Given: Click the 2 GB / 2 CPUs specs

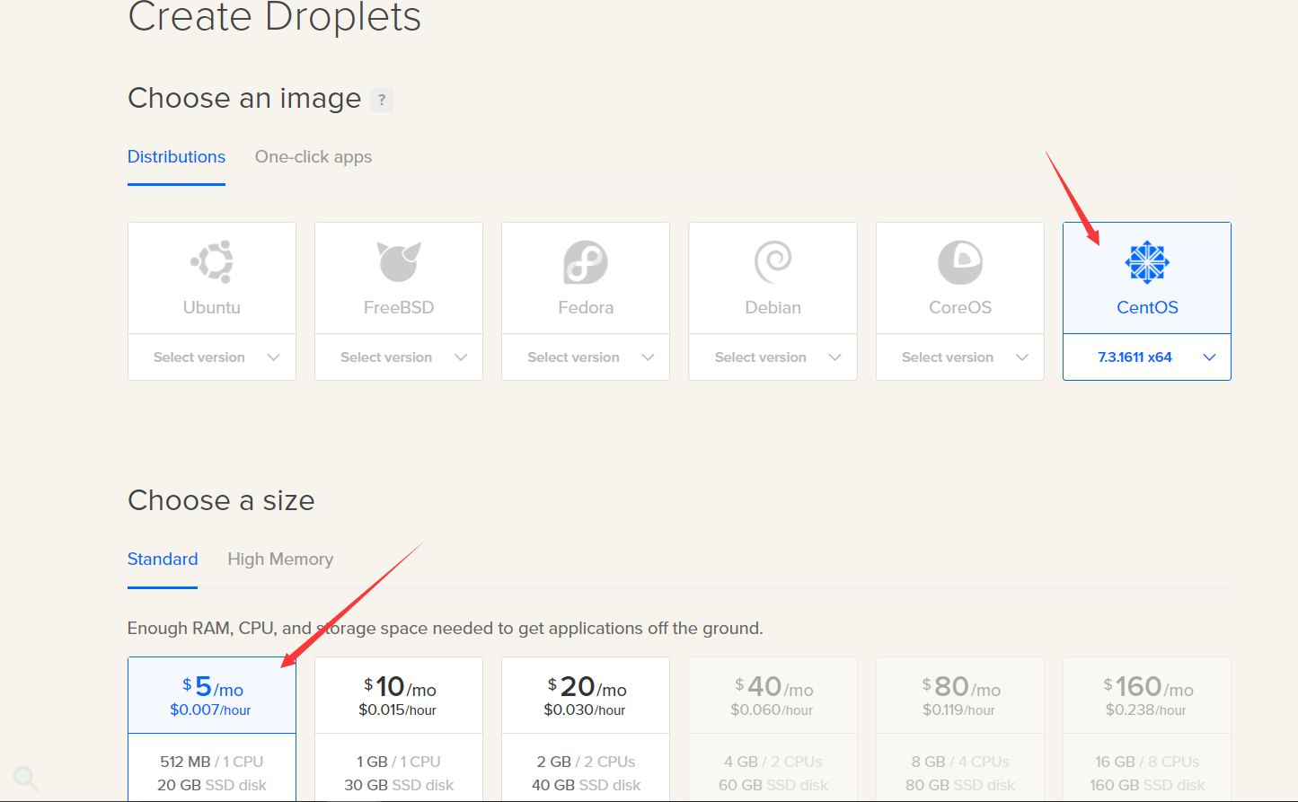Looking at the screenshot, I should pos(586,762).
